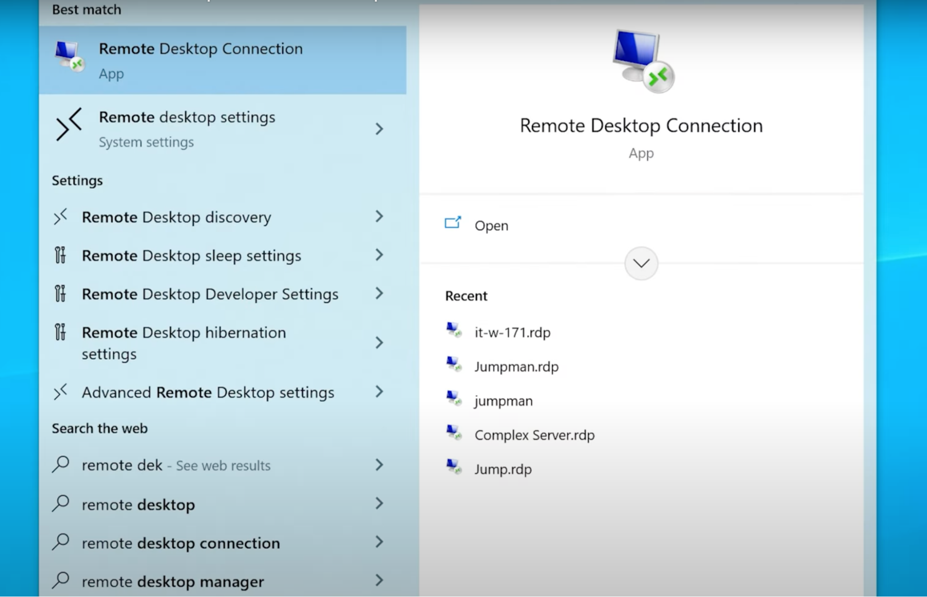Choose remote desktop manager web suggestion

coord(223,581)
